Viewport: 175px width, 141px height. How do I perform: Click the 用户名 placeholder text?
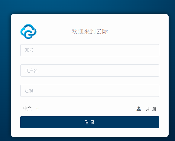tap(31, 70)
